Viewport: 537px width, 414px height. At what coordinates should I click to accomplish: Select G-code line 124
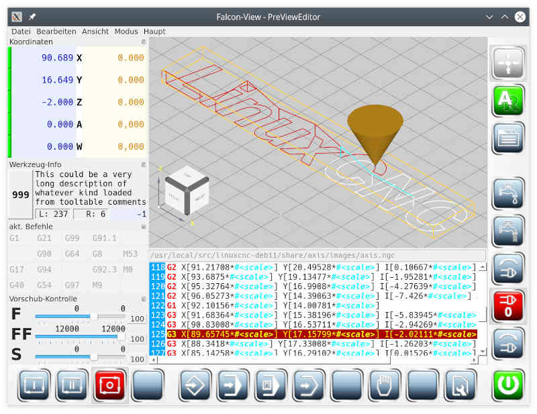click(313, 325)
